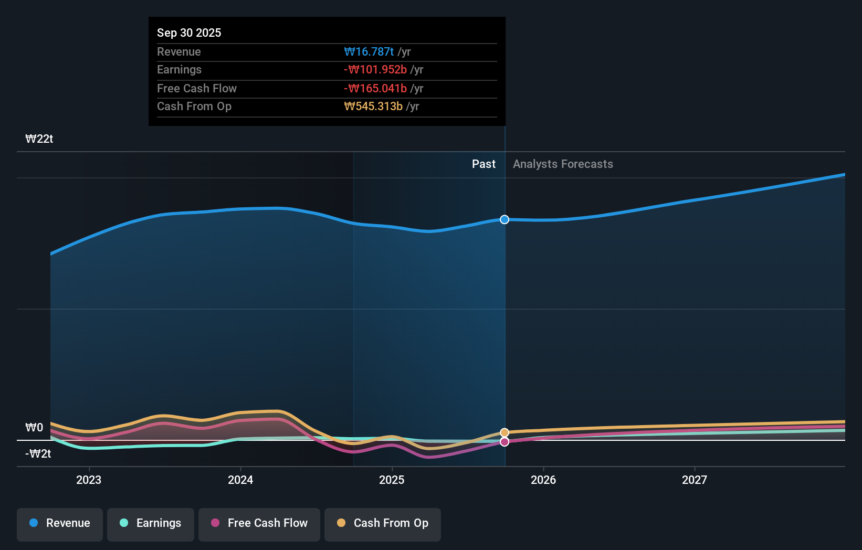Select the yellow dot in the Cash From Op legend
The height and width of the screenshot is (550, 862).
pyautogui.click(x=341, y=523)
